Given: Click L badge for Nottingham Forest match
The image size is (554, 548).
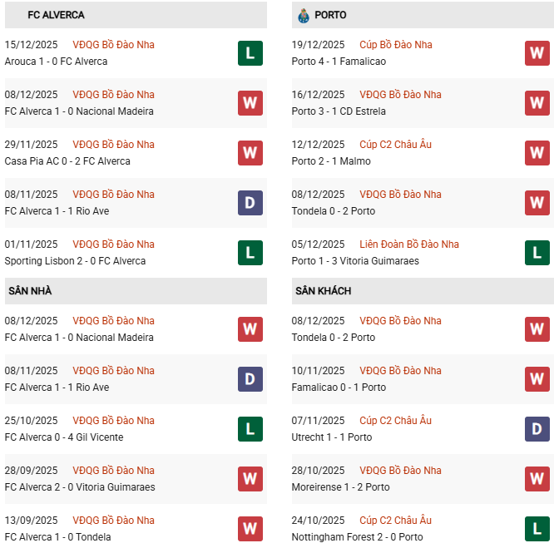Looking at the screenshot, I should [537, 529].
